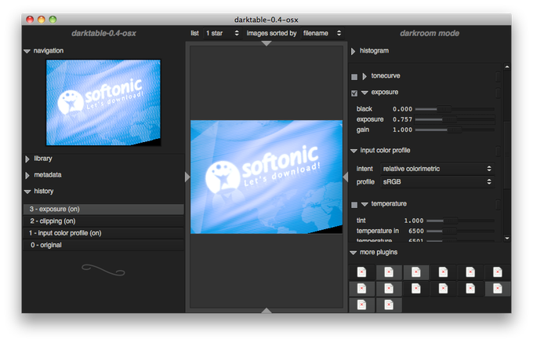Collapse the exposure module
The image size is (533, 343).
pyautogui.click(x=364, y=93)
